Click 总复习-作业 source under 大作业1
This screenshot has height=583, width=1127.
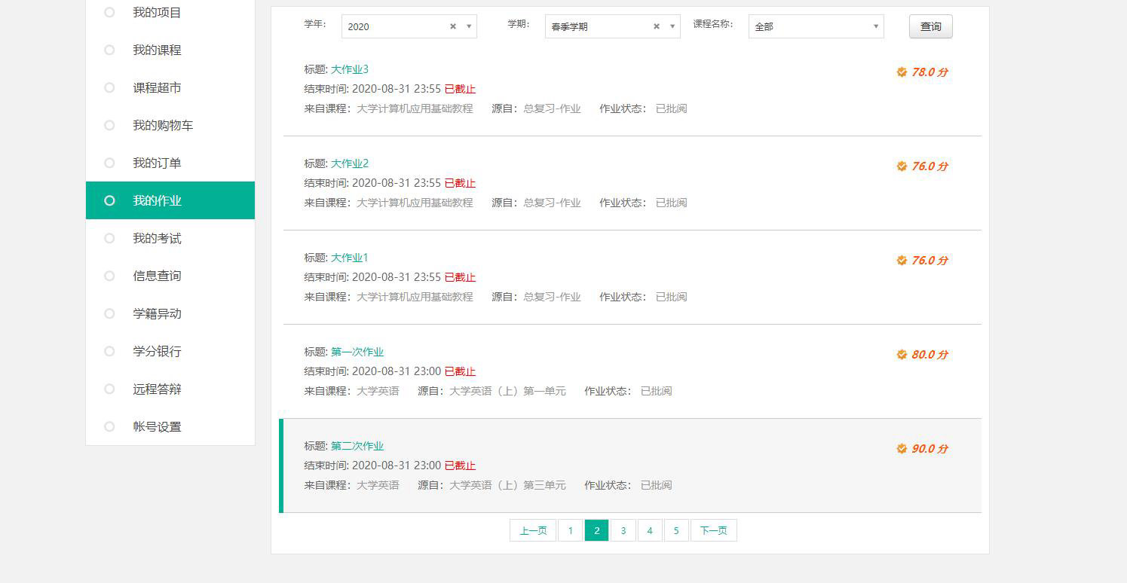552,297
